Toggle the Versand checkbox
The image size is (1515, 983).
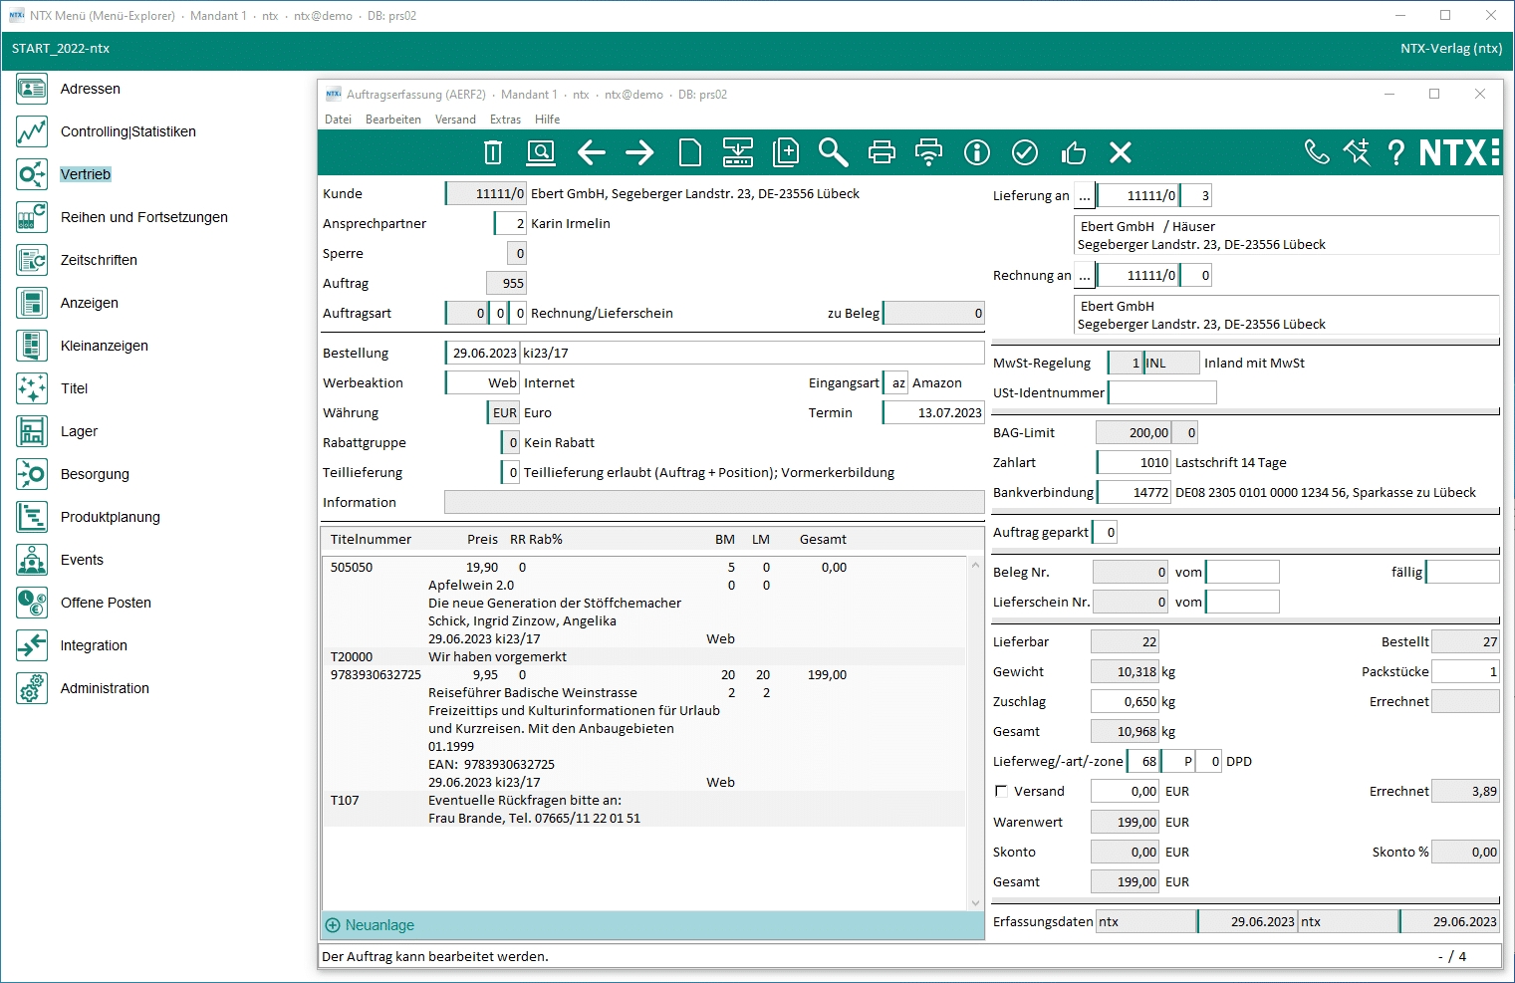click(x=1001, y=791)
